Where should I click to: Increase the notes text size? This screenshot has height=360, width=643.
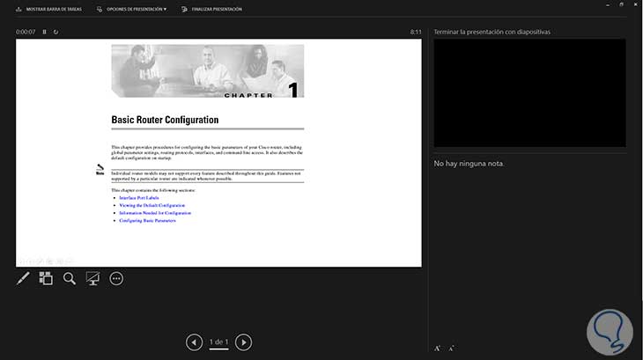[x=437, y=349]
